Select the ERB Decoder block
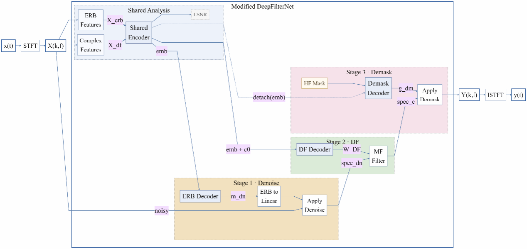 point(200,196)
